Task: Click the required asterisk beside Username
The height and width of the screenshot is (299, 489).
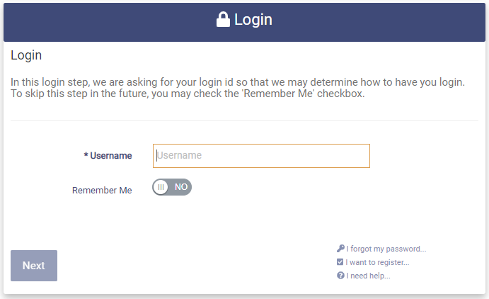Action: pos(86,156)
